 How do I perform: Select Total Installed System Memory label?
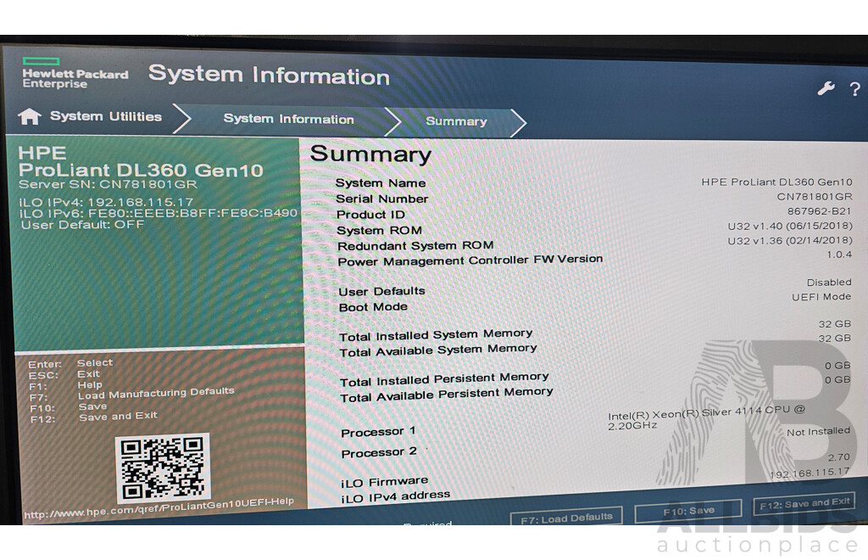(436, 335)
